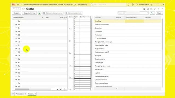
Task: Sort by Наименование column header
Action: pos(28,17)
